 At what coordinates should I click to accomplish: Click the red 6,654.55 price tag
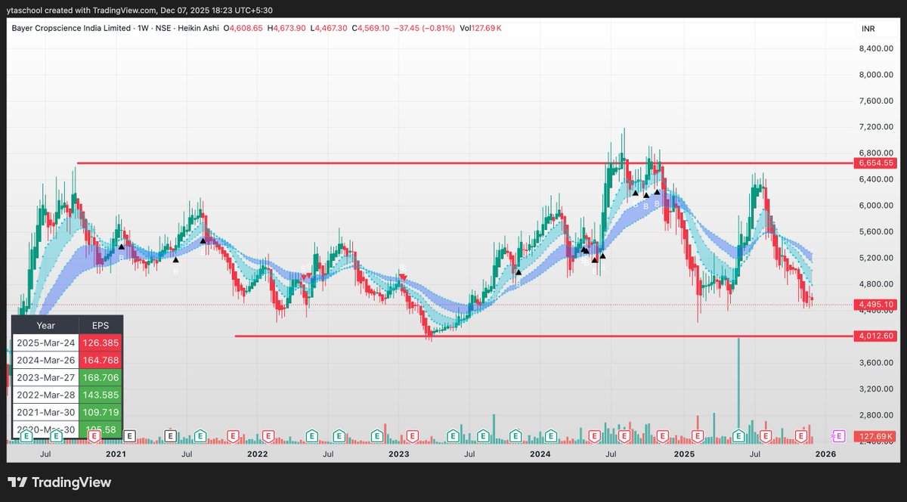[874, 163]
